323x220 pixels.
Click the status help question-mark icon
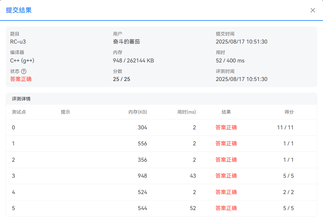point(24,71)
